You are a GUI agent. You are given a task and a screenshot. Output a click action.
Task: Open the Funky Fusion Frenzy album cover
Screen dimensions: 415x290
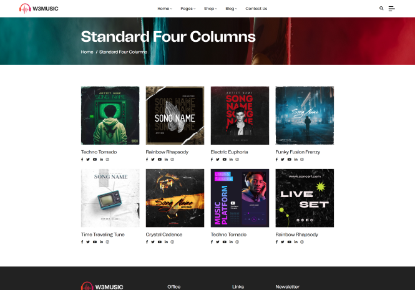(x=305, y=115)
